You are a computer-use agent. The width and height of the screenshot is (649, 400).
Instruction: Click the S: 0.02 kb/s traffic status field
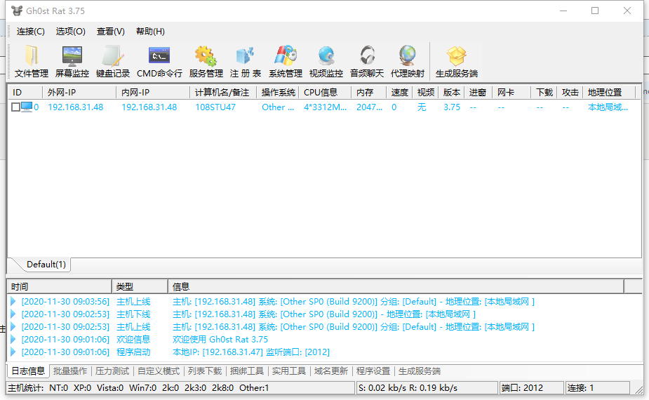pyautogui.click(x=427, y=388)
